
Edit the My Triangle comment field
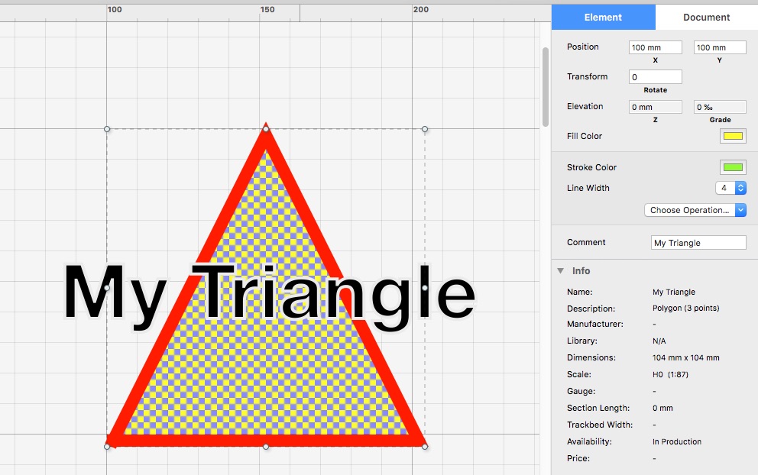[698, 242]
